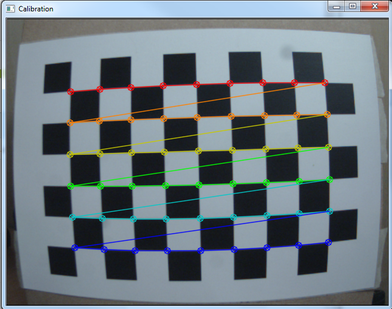Click the leftmost cyan corner marker
Image resolution: width=392 pixels, height=309 pixels.
73,217
